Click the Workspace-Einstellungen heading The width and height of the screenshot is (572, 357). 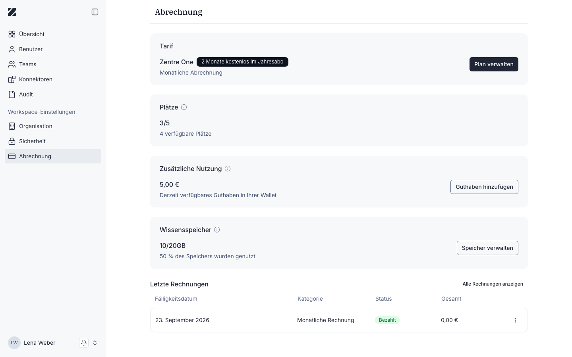pos(42,112)
